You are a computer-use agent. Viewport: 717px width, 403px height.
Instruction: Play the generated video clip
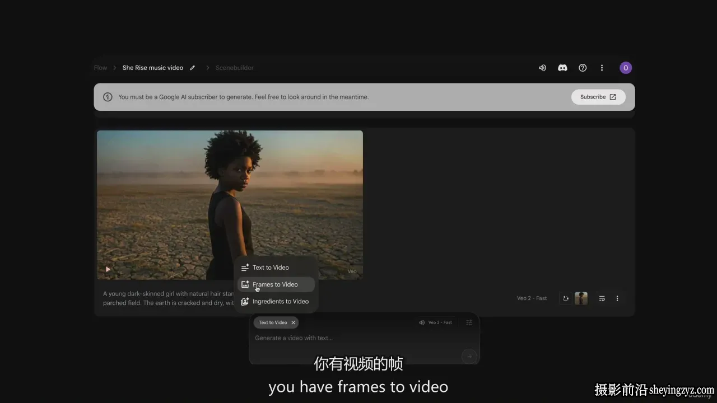coord(108,269)
